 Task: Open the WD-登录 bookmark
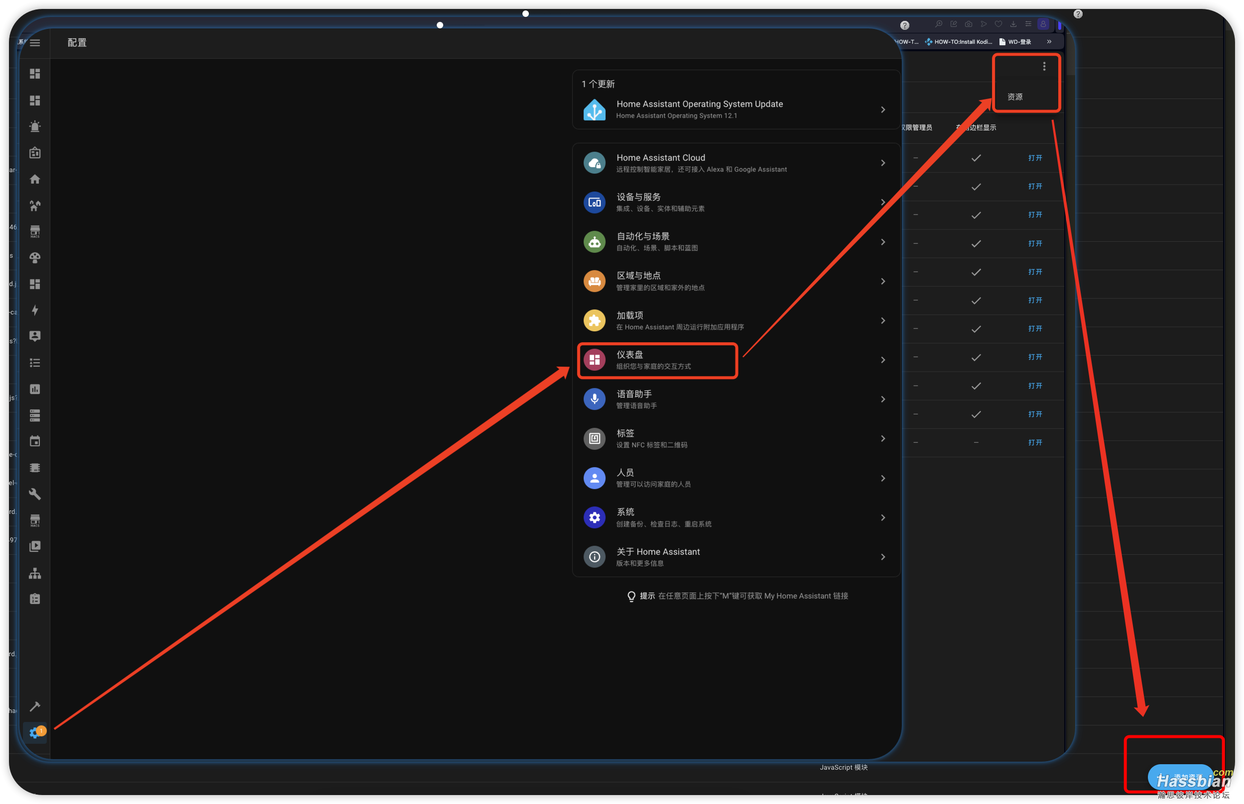[1015, 42]
